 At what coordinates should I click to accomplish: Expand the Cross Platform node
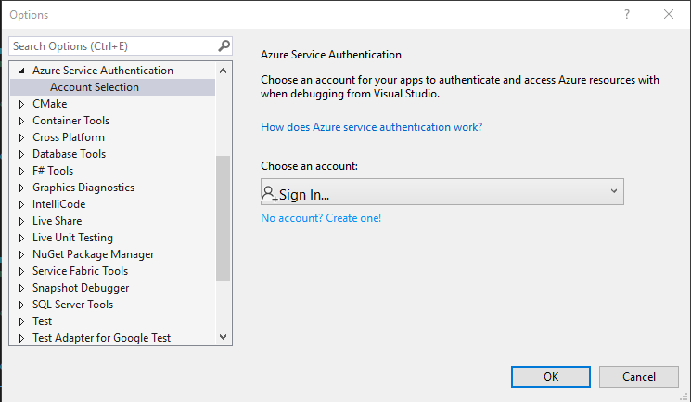coord(21,137)
